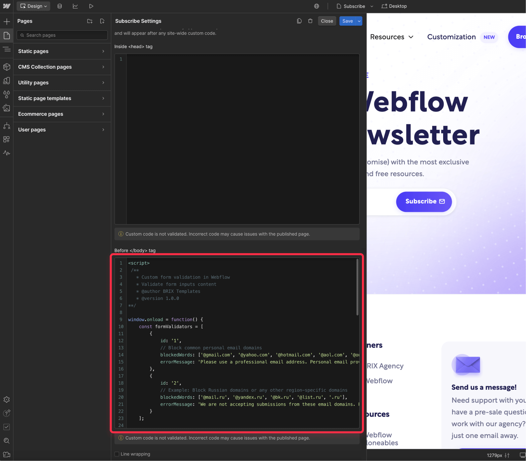The height and width of the screenshot is (461, 526).
Task: Expand the Ecommerce pages section
Action: [x=62, y=114]
